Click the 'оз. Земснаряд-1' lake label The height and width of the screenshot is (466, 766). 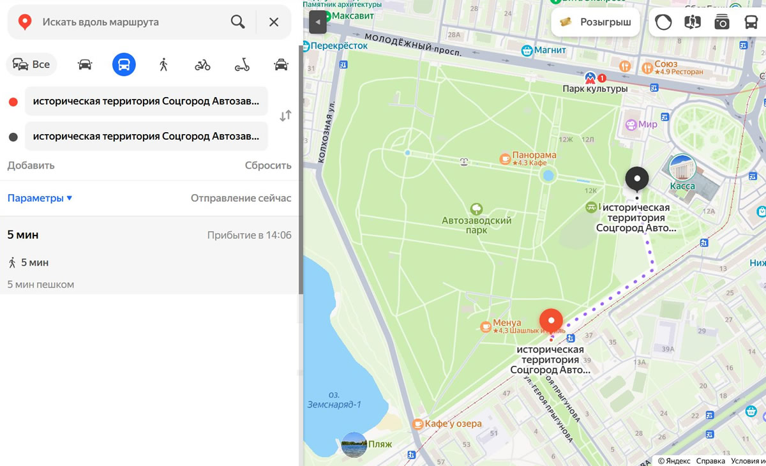pos(334,400)
